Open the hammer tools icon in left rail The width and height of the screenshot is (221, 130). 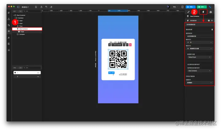9,38
